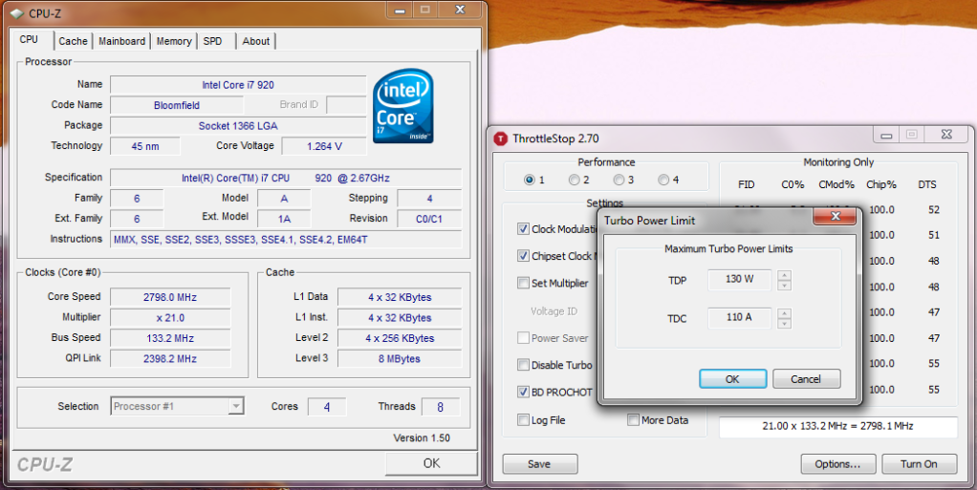977x490 pixels.
Task: Enable the Set Multiplier checkbox
Action: (x=524, y=284)
